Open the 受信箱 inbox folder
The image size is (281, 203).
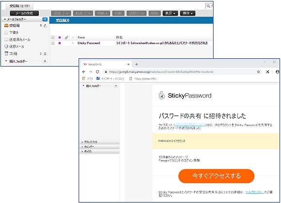(x=15, y=26)
